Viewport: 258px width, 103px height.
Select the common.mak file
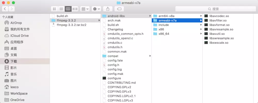tap(126, 51)
